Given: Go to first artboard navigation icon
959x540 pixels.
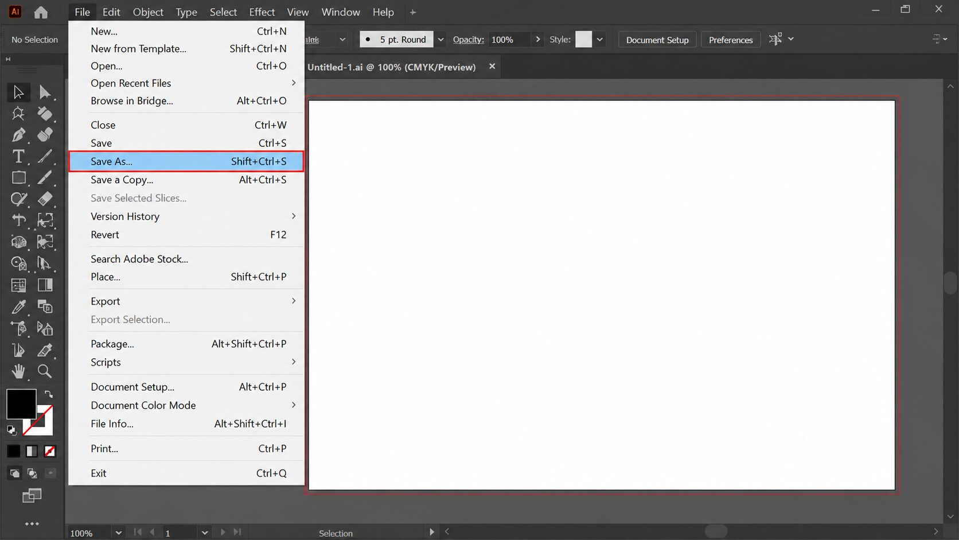Looking at the screenshot, I should click(138, 532).
